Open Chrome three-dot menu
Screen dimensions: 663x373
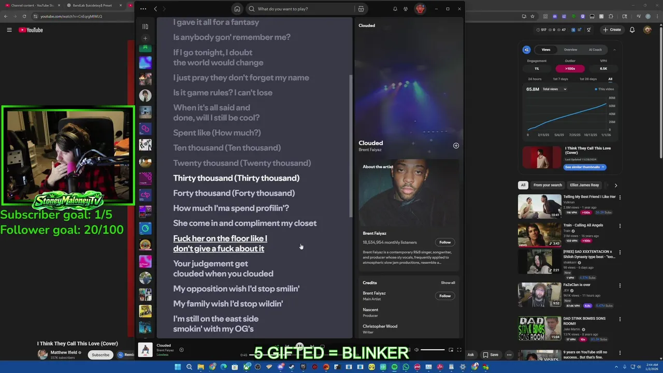pyautogui.click(x=656, y=16)
